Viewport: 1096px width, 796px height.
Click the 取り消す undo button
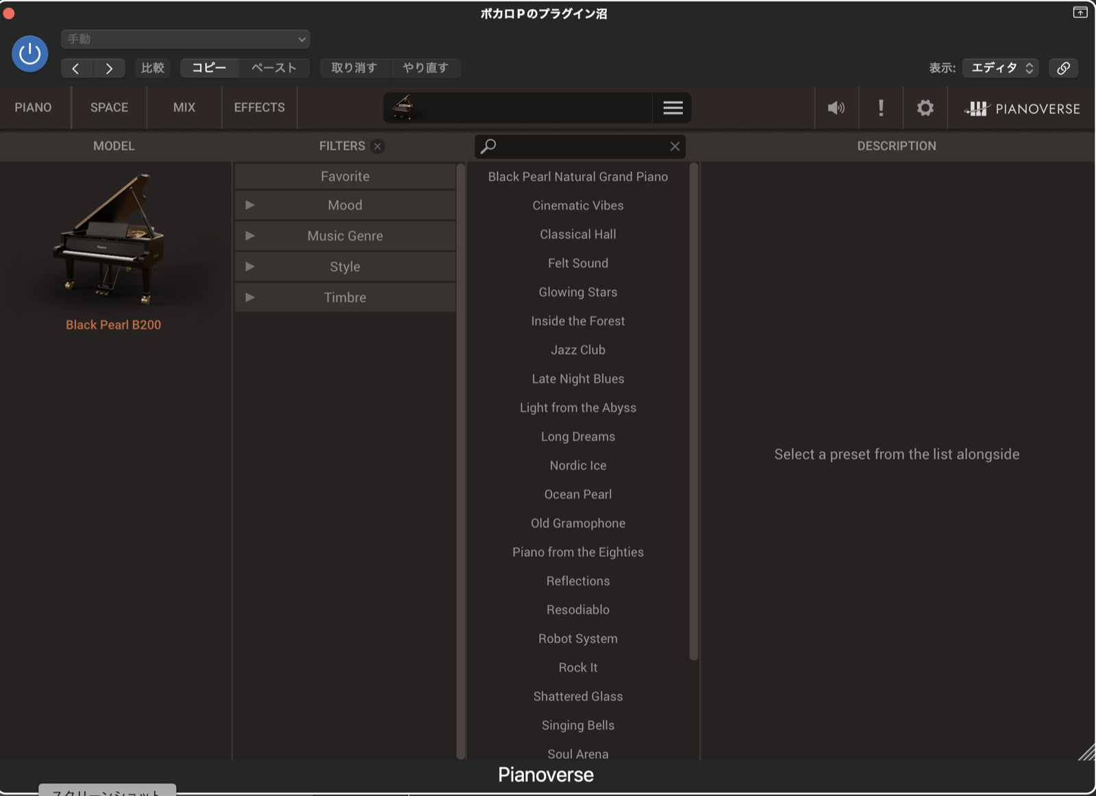pyautogui.click(x=354, y=68)
